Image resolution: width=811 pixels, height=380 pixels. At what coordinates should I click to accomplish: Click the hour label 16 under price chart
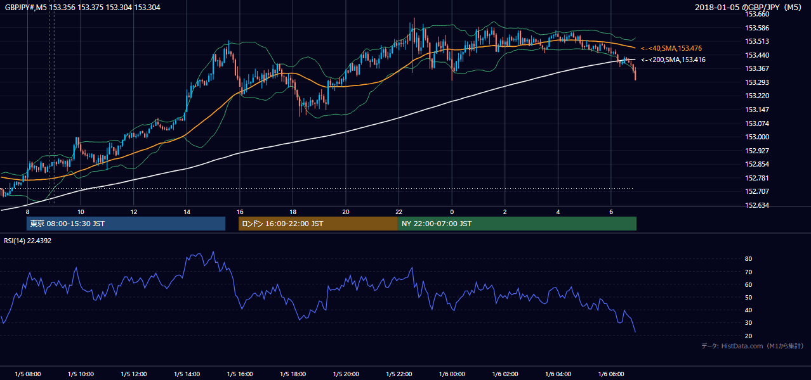(x=240, y=212)
